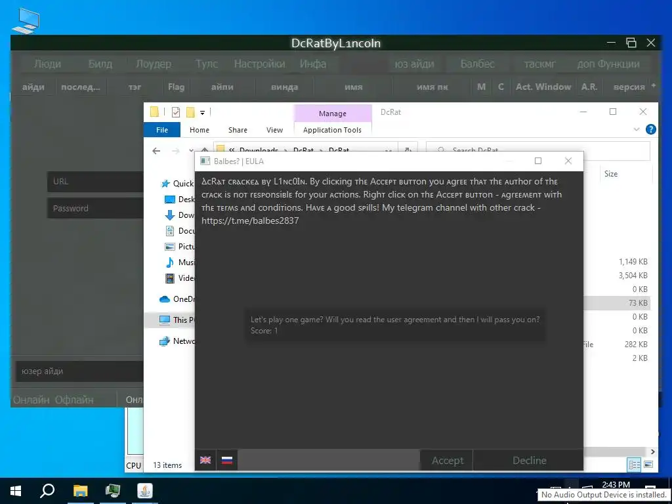Select Documents in Explorer navigation pane

180,230
